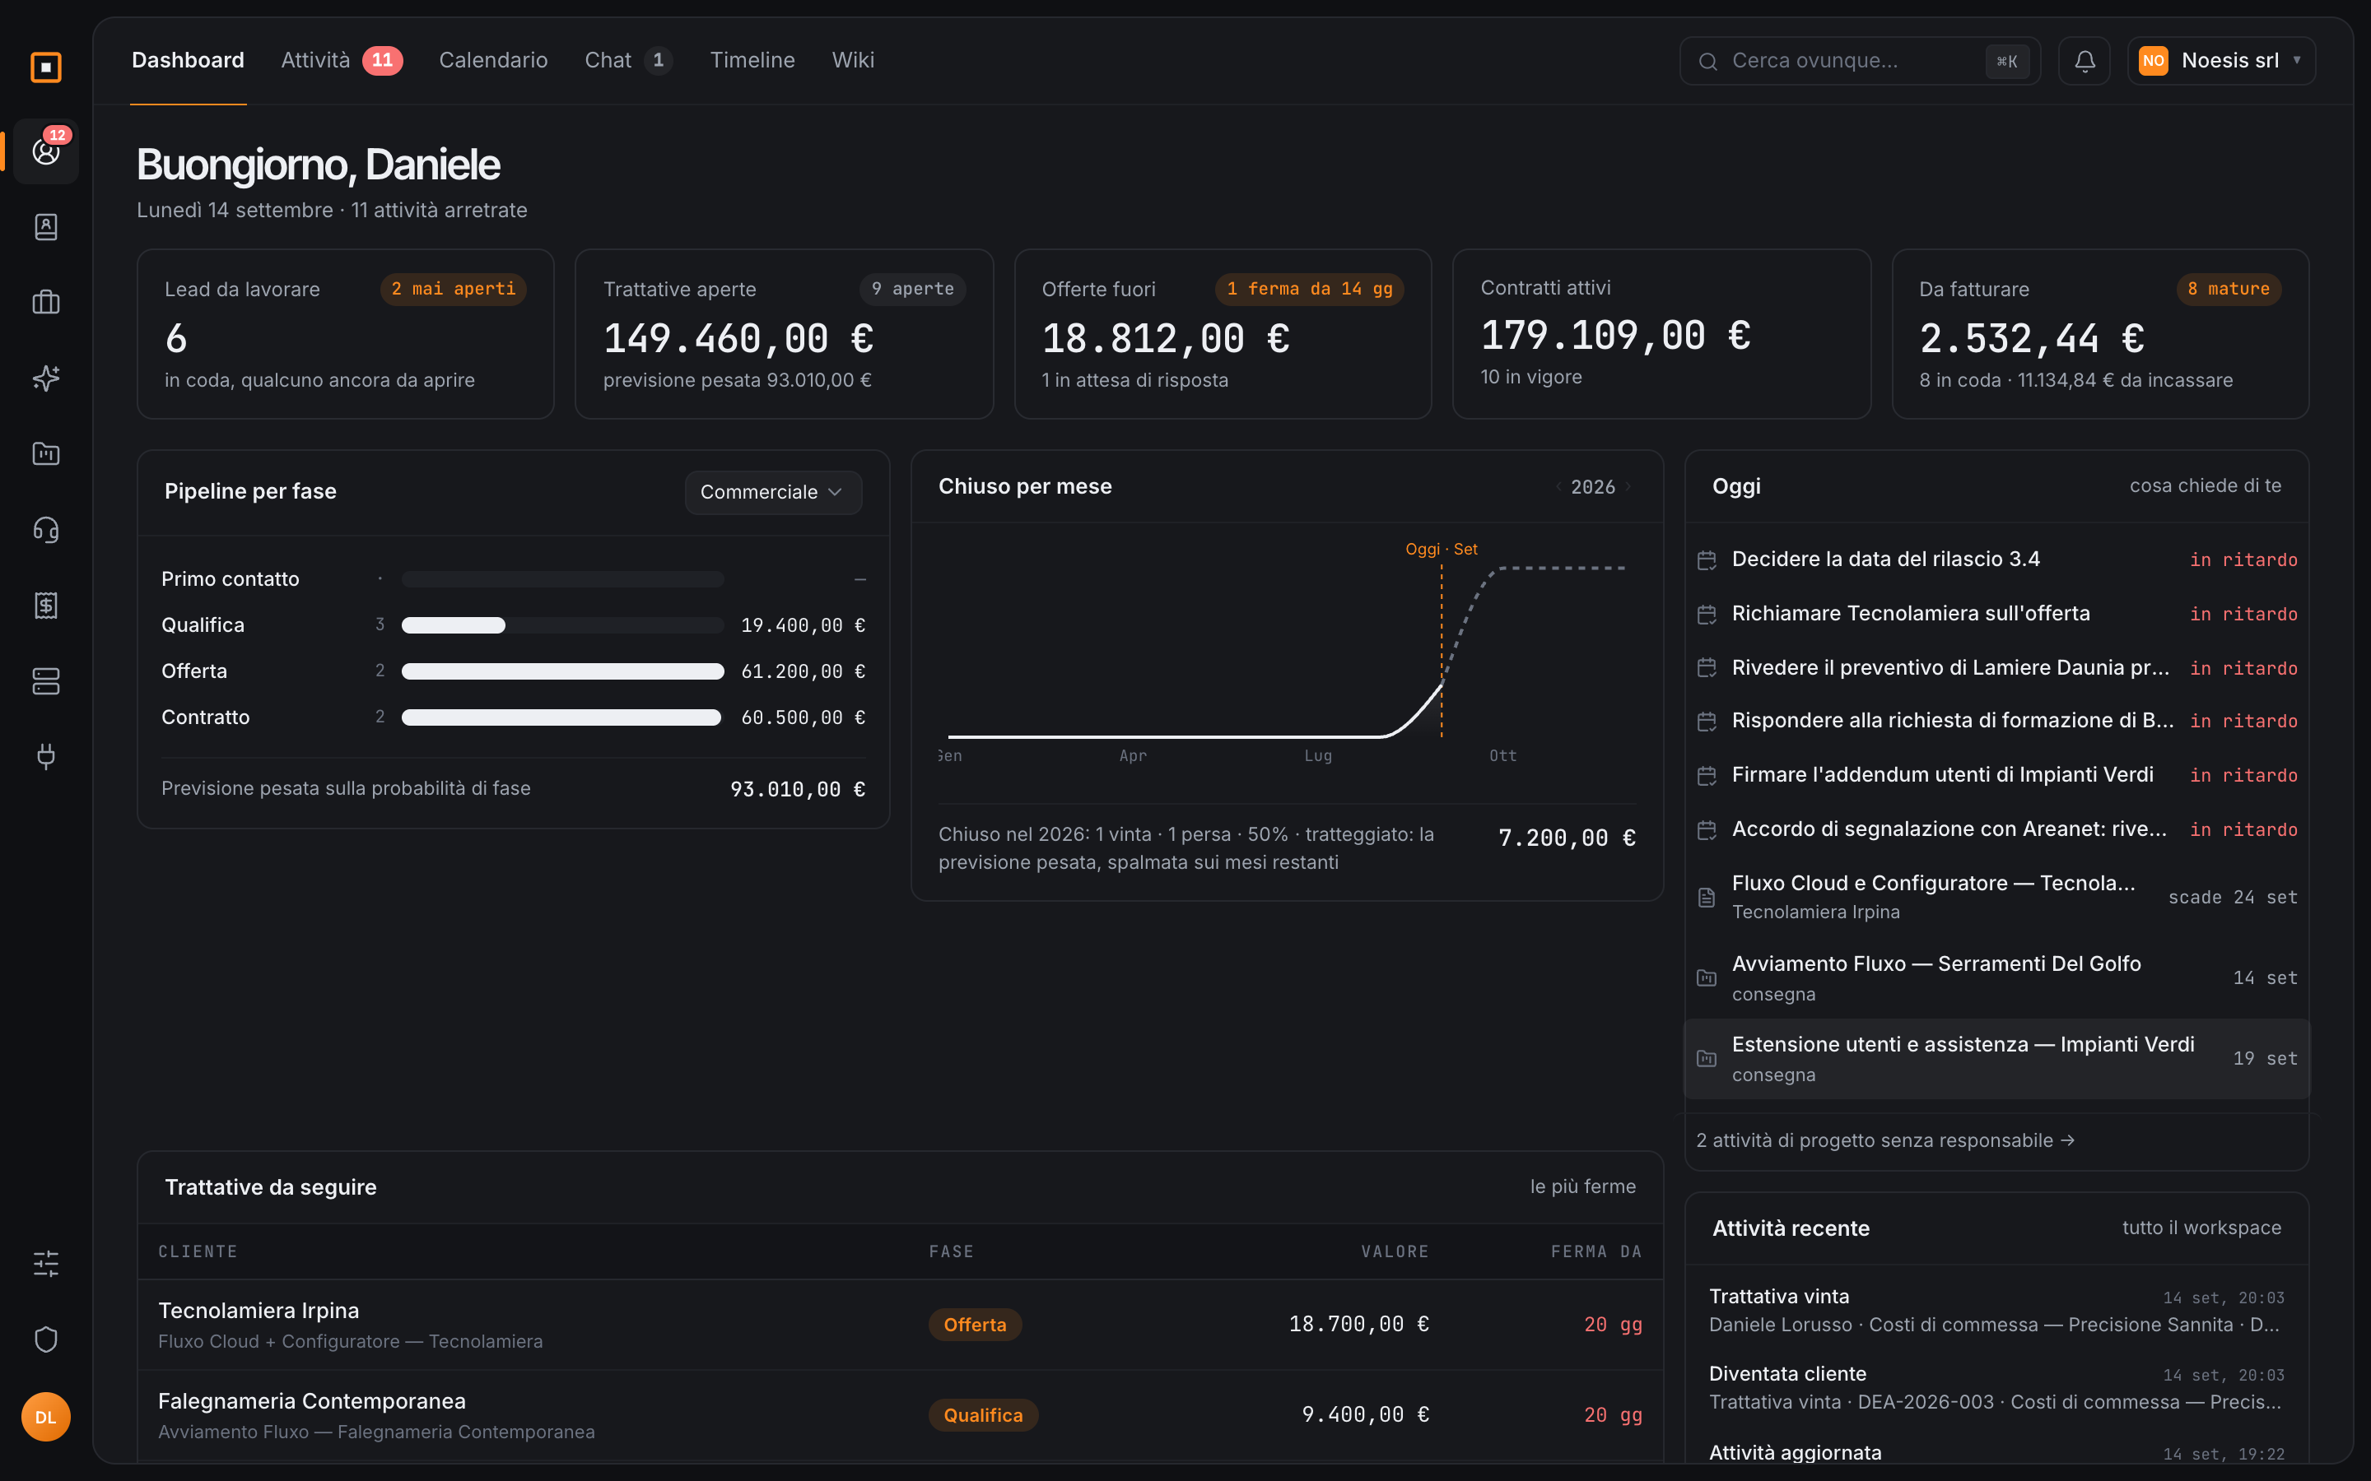Open the Lead da lavorare card
The height and width of the screenshot is (1481, 2371).
coord(346,334)
